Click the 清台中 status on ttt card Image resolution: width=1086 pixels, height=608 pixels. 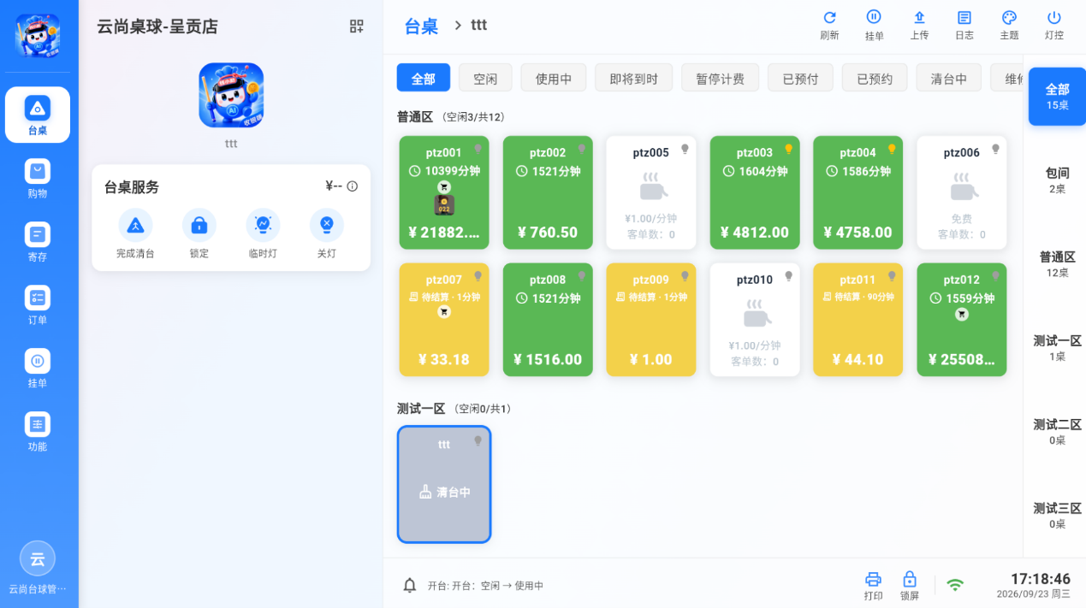pos(444,493)
